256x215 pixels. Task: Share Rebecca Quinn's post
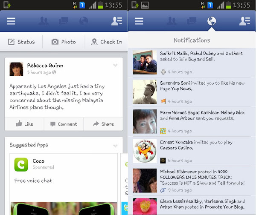(x=103, y=124)
